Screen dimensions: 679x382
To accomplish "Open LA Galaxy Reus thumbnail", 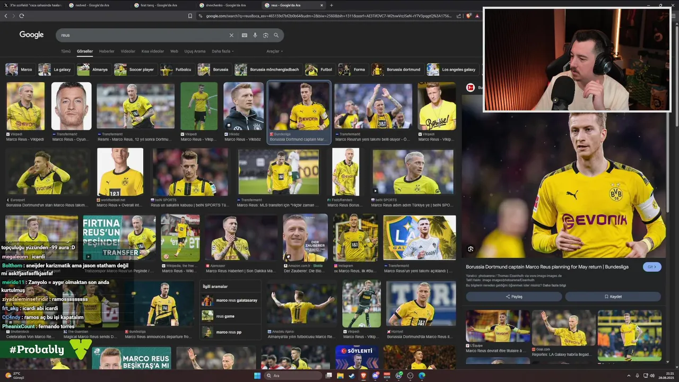I will click(420, 237).
